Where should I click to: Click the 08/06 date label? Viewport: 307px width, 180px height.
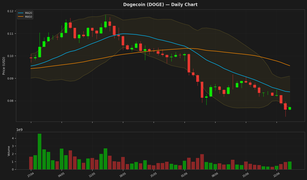click(215, 175)
